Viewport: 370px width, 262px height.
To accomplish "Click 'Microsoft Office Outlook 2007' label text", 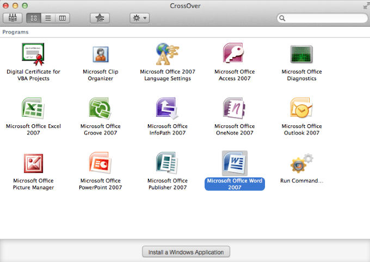I will (301, 129).
